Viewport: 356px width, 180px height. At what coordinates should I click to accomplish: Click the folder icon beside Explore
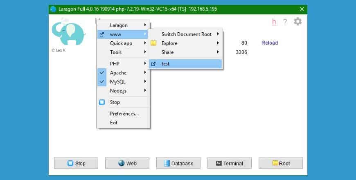click(153, 43)
